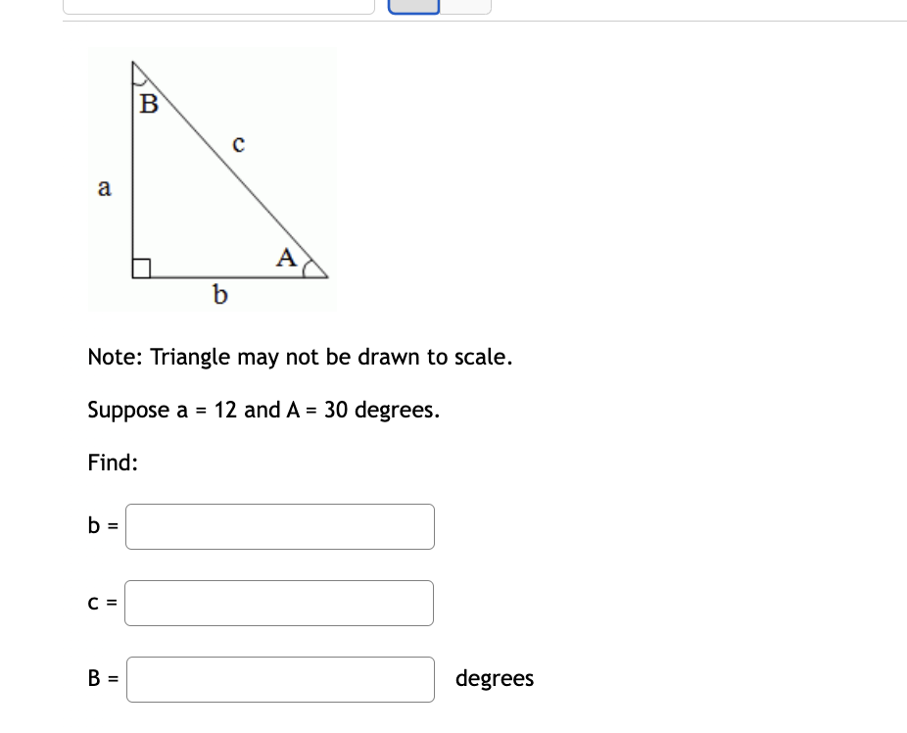
Task: Click the word Find on the page
Action: click(x=112, y=463)
